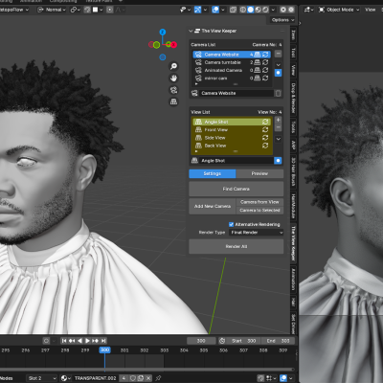Image resolution: width=383 pixels, height=383 pixels.
Task: Open View List specials chevron menu
Action: click(x=279, y=139)
